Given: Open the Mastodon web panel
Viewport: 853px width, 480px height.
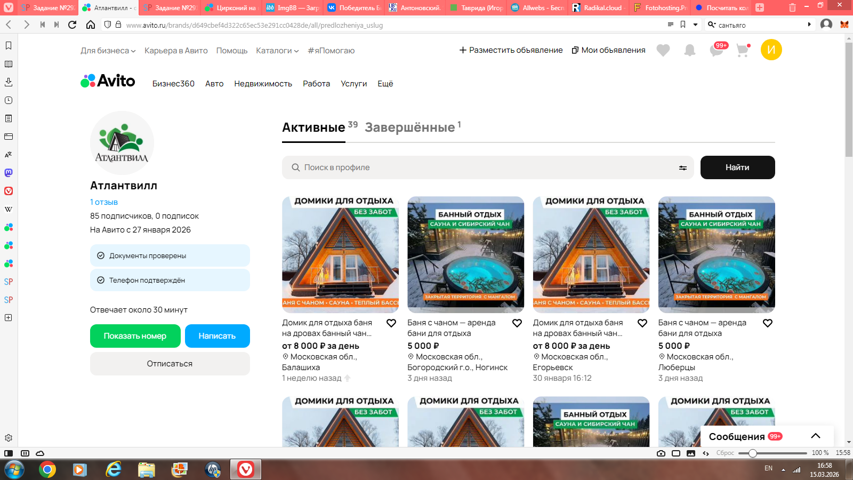Looking at the screenshot, I should [x=9, y=173].
